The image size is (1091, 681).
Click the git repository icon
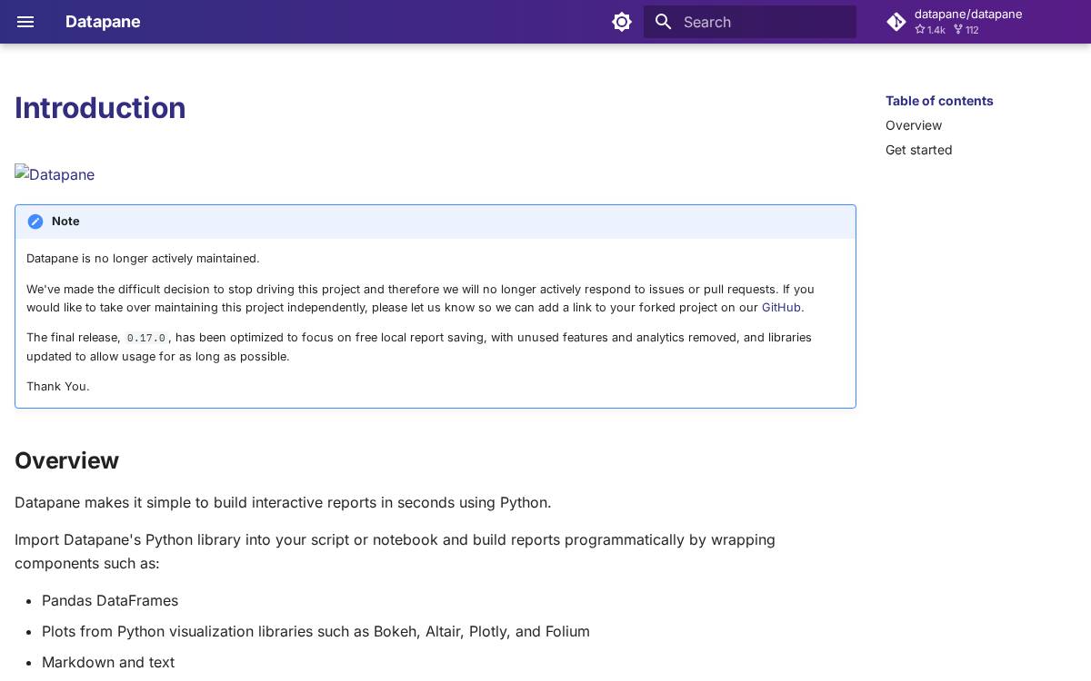tap(896, 22)
